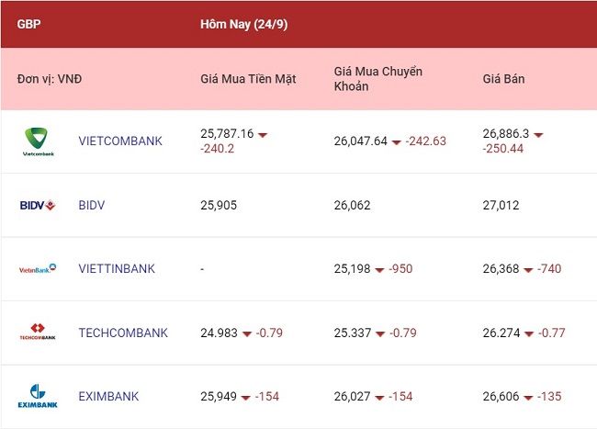
Task: Open the EXIMBANK link
Action: coord(108,396)
